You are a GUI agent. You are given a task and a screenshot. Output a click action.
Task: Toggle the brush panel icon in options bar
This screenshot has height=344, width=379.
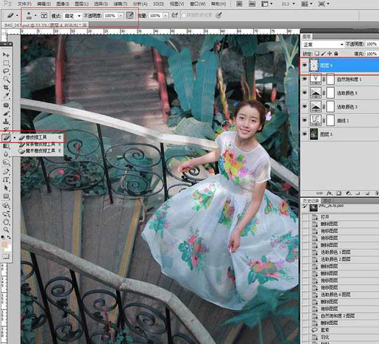(x=44, y=15)
